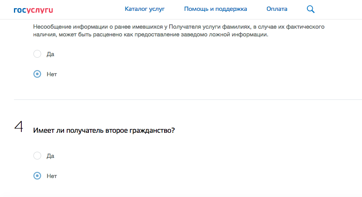Click the heading Имеет ли получатель второе гражданство?
362x197 pixels.
pos(104,130)
